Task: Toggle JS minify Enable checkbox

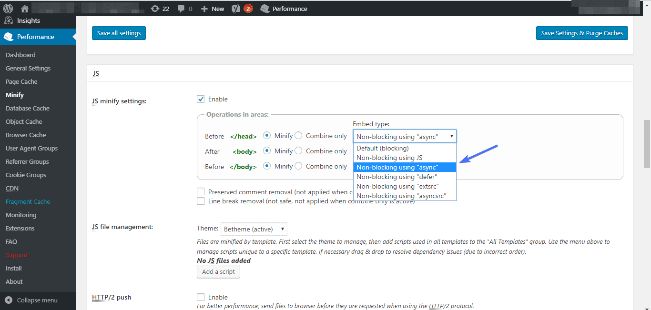Action: (201, 99)
